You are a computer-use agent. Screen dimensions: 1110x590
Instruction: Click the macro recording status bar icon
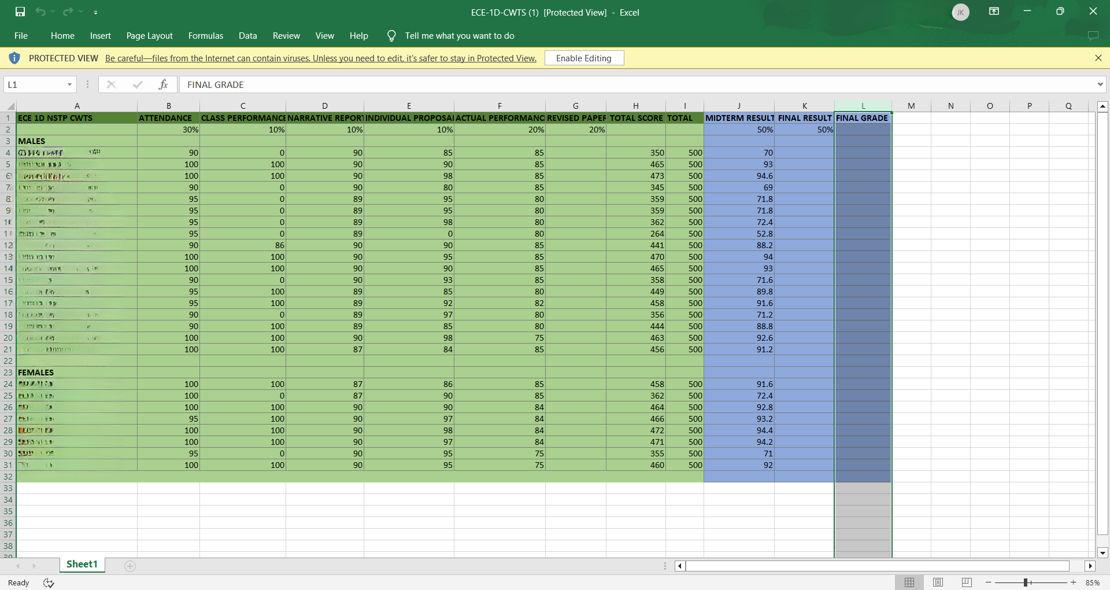[x=49, y=582]
